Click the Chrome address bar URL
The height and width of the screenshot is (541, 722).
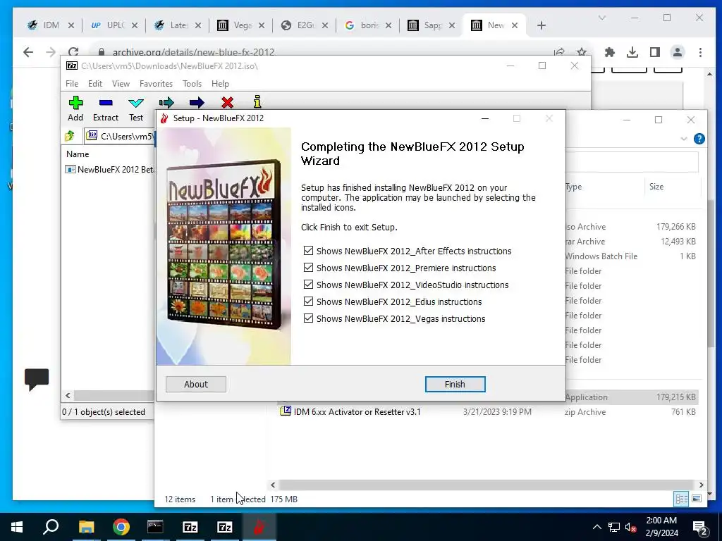(x=193, y=52)
